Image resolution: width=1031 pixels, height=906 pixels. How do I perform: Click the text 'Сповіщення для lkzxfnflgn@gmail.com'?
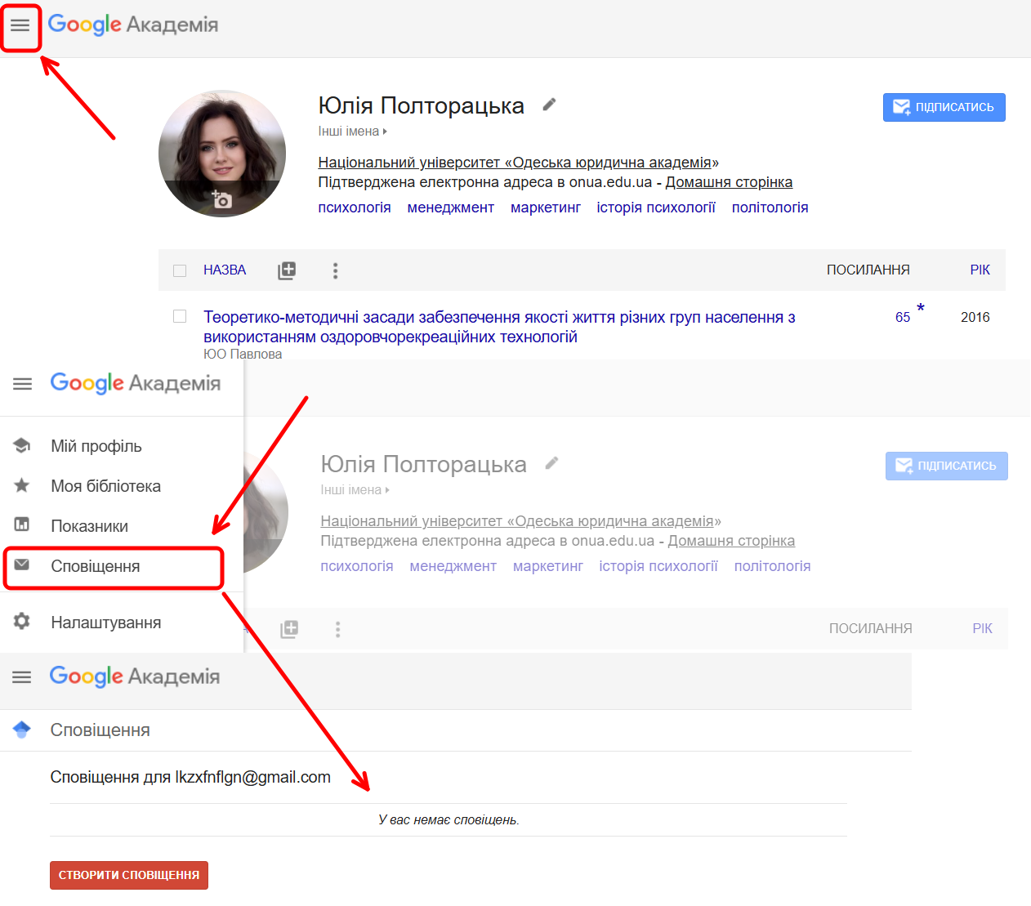pyautogui.click(x=190, y=777)
